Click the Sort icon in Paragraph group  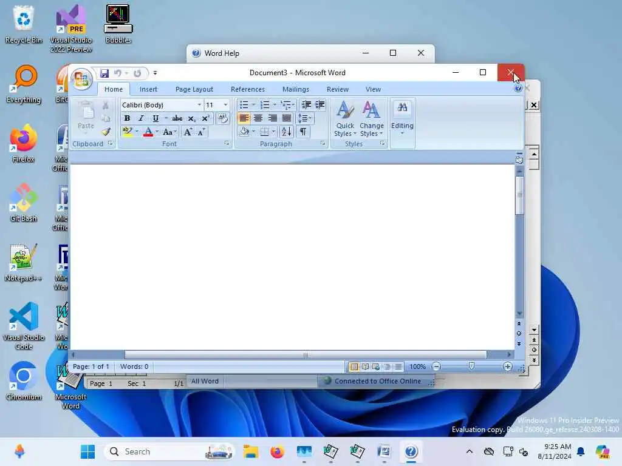click(287, 132)
